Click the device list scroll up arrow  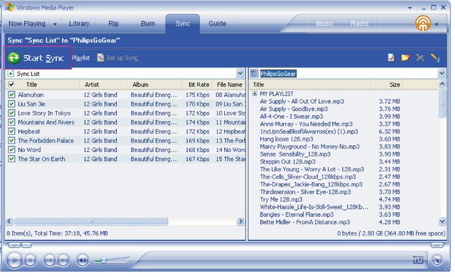coord(442,85)
